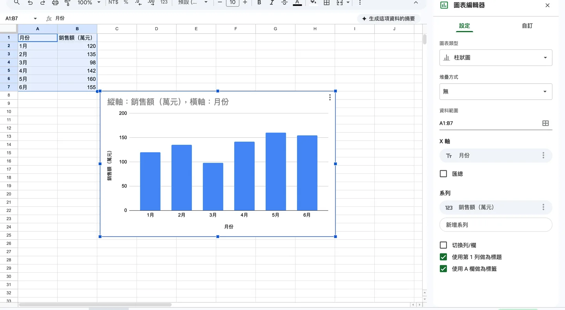Switch to the 設定 tab
This screenshot has width=565, height=310.
(465, 26)
